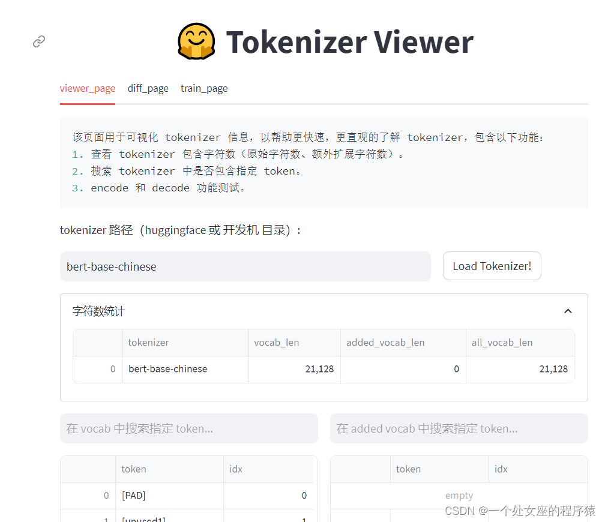The width and height of the screenshot is (605, 522).
Task: Click the link/share icon top-left
Action: (x=39, y=41)
